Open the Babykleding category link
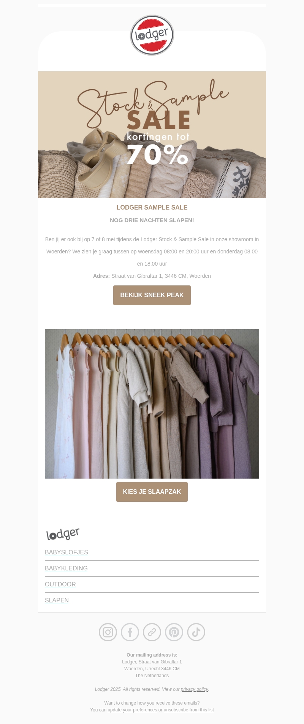Viewport: 304px width, 724px height. [66, 569]
